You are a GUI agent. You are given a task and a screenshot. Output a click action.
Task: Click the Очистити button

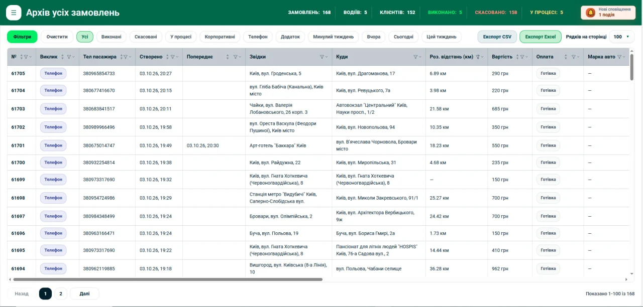[57, 37]
